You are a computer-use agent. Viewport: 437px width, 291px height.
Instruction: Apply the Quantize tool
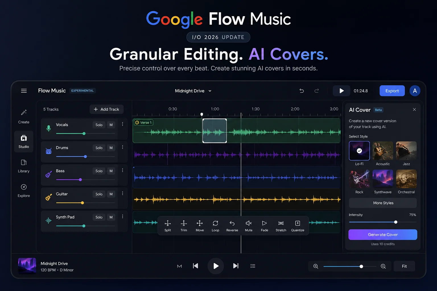(298, 226)
